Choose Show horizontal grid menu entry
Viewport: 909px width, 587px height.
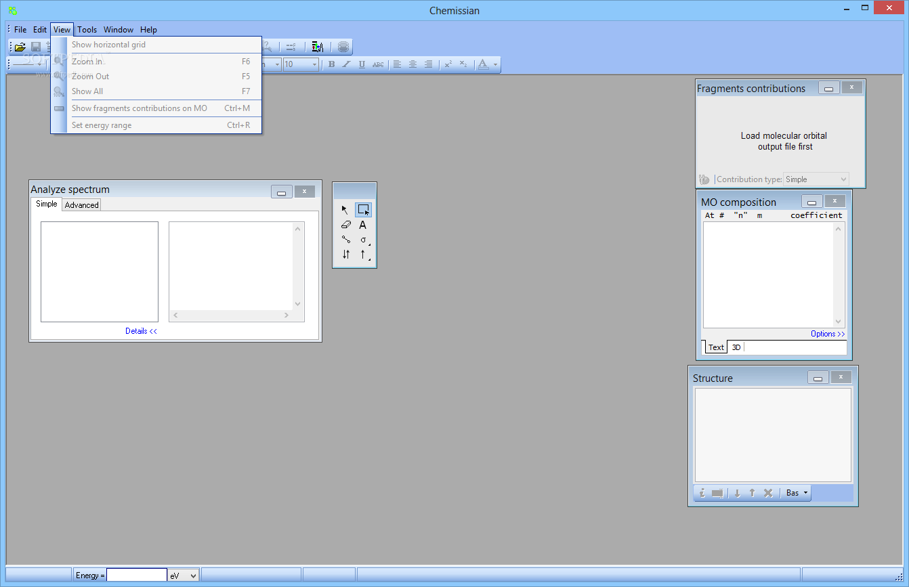156,45
